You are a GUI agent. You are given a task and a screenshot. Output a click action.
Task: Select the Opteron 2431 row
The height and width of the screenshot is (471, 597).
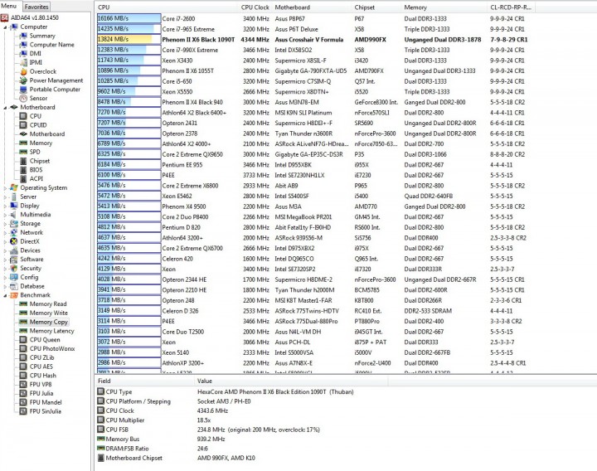(314, 123)
